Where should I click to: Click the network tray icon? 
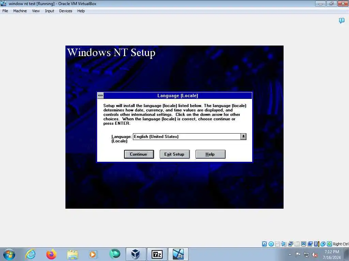click(306, 255)
